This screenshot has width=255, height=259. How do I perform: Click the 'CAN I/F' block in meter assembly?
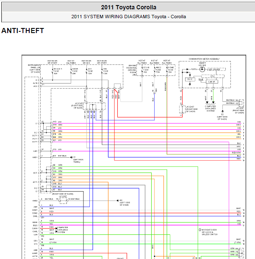point(212,82)
